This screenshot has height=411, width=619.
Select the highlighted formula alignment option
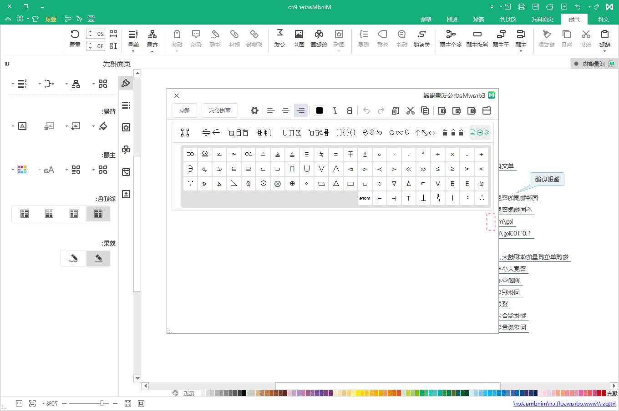tap(300, 110)
